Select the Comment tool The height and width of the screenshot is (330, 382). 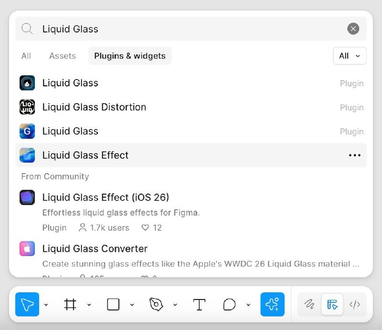(229, 304)
